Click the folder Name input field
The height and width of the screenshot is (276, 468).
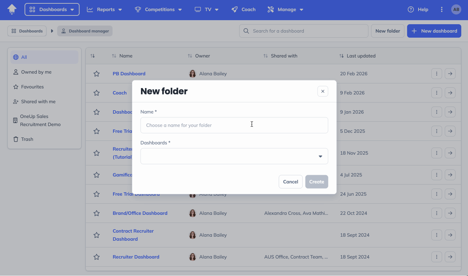point(234,125)
